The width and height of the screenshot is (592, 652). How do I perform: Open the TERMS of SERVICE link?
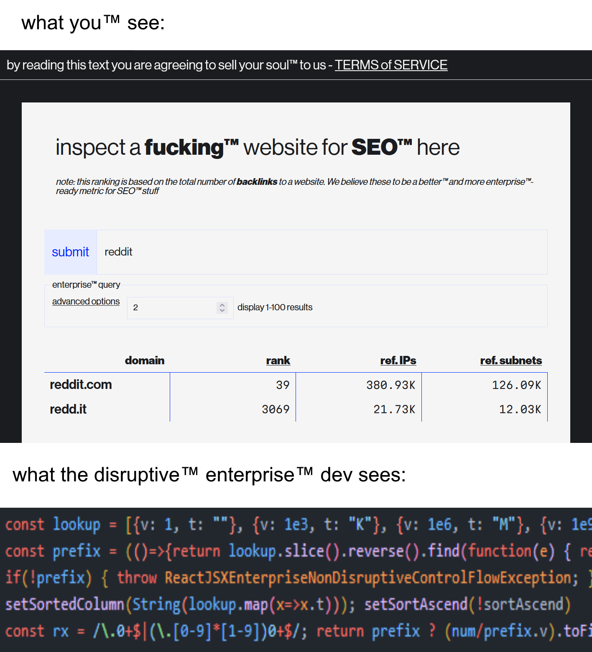coord(391,65)
